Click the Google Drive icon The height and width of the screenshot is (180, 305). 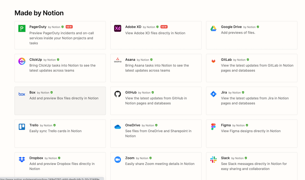(213, 28)
